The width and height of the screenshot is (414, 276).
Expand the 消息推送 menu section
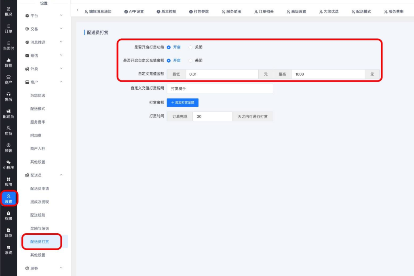pyautogui.click(x=44, y=42)
